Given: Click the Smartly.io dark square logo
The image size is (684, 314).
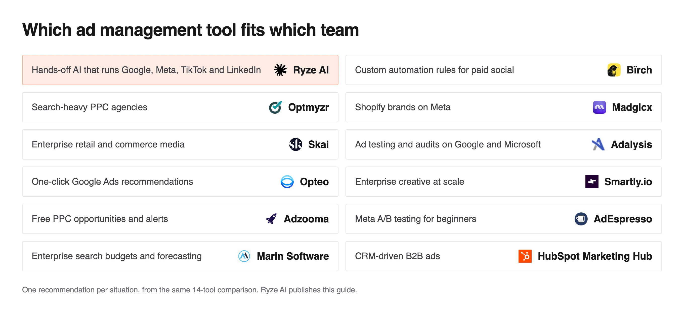Looking at the screenshot, I should click(592, 181).
